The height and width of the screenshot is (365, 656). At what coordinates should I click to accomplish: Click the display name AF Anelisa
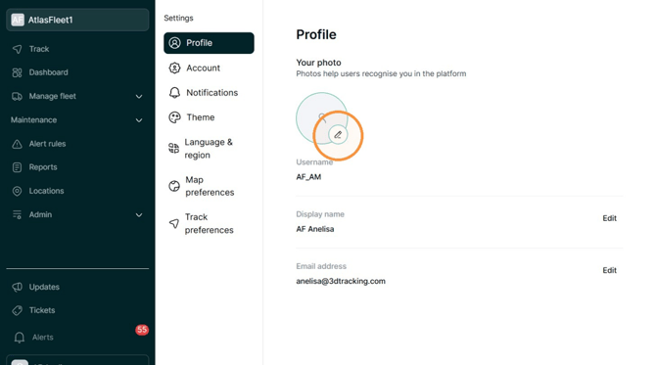tap(315, 229)
